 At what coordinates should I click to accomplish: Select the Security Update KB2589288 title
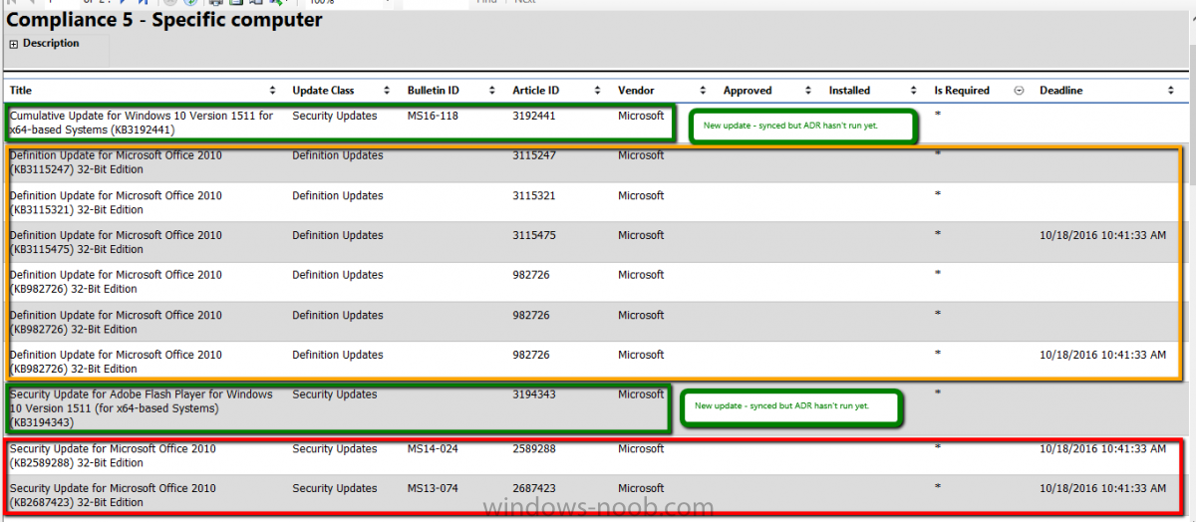(113, 455)
